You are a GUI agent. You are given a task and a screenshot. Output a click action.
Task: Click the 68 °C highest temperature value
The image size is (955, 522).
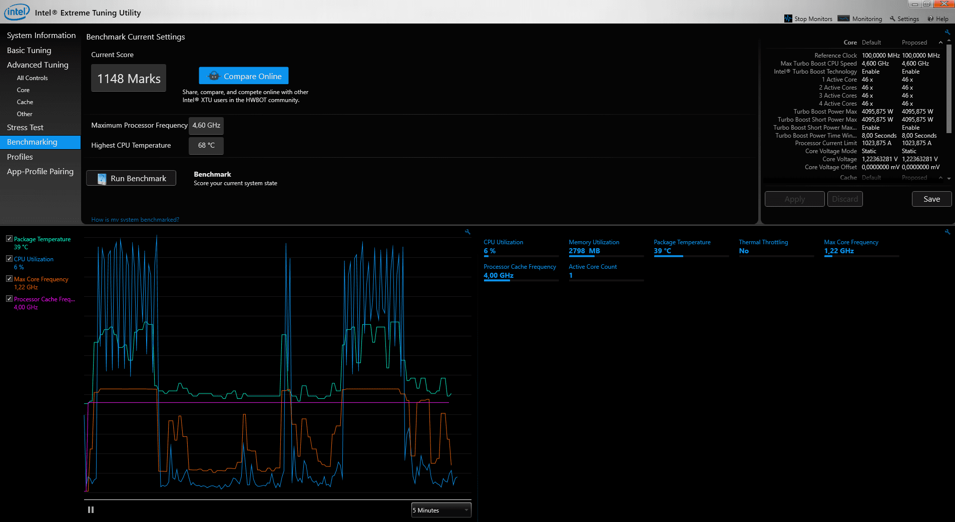206,146
